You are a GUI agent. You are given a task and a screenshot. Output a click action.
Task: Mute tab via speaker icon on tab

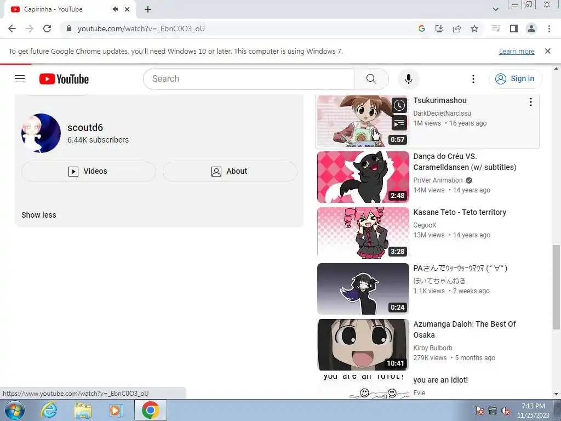pyautogui.click(x=115, y=9)
